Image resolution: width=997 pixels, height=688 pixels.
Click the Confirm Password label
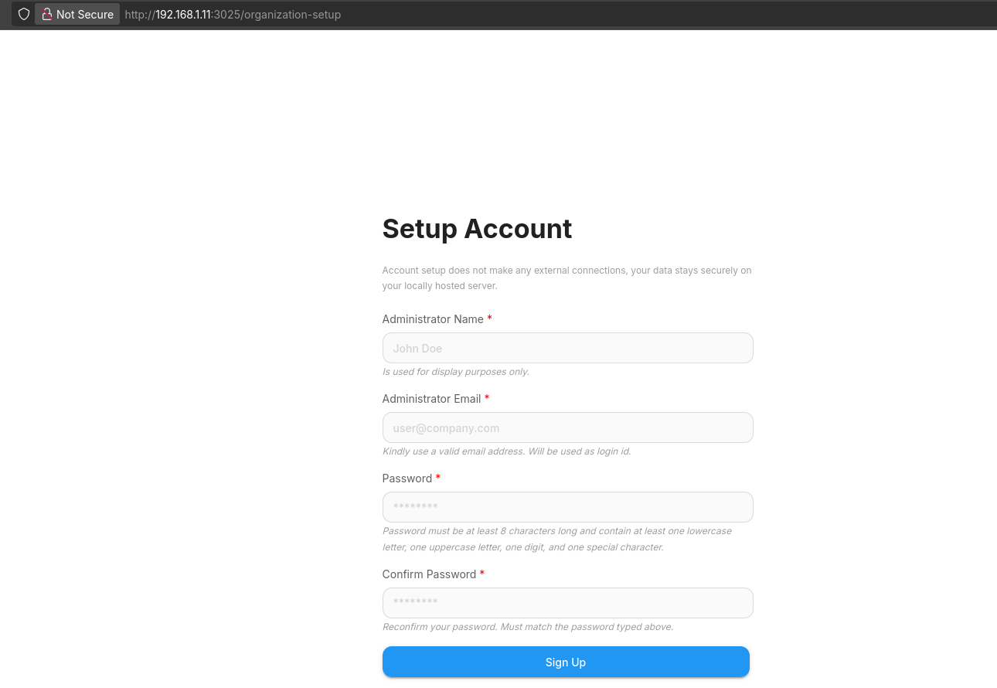pyautogui.click(x=429, y=574)
